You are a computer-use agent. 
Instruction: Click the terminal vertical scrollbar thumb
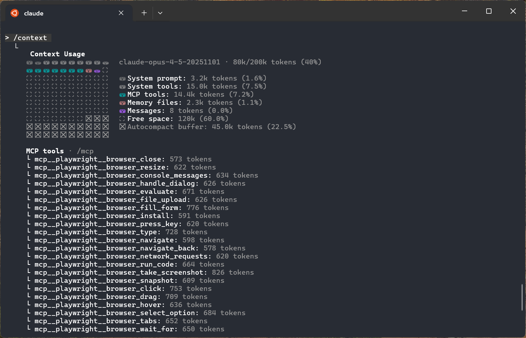point(522,297)
